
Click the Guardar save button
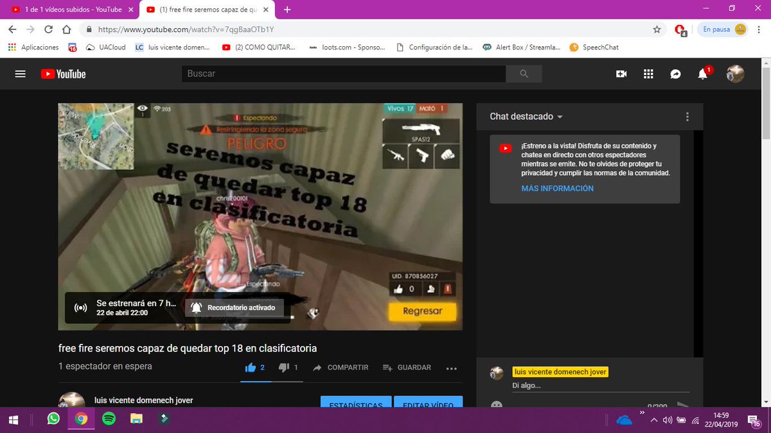point(407,368)
